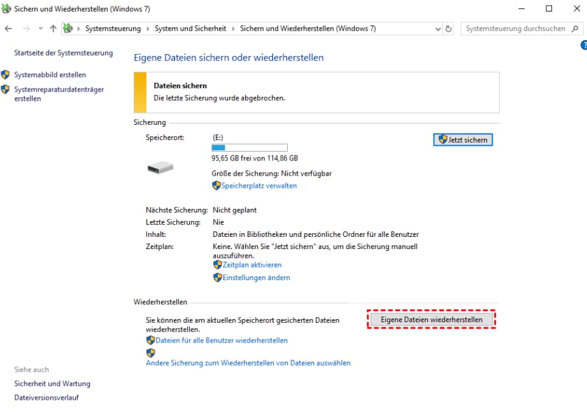Click the shield icon beside Systemabbild erstellen
The width and height of the screenshot is (587, 412).
coord(6,75)
